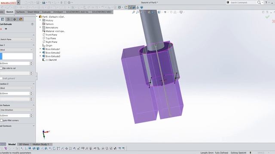This screenshot has height=154, width=275.
Task: Click the blue shaded cube icon in top toolbar
Action: point(141,7)
